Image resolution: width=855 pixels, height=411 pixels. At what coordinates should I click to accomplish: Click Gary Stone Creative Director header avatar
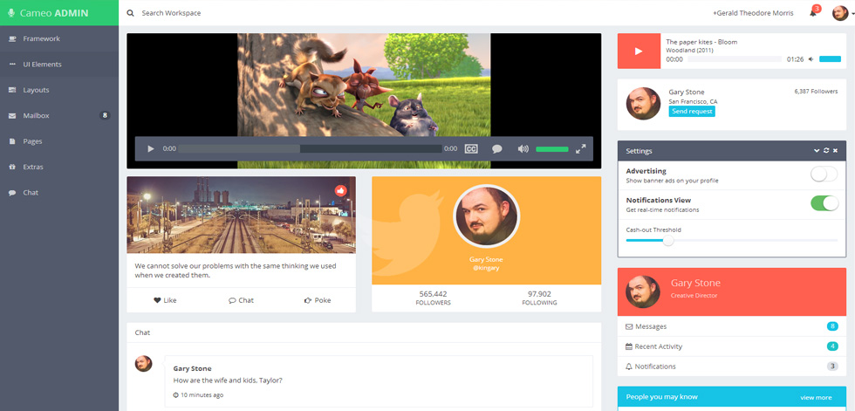(x=643, y=291)
